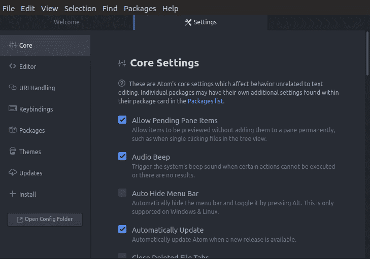Select the Settings tab
370x259 pixels.
(x=200, y=22)
